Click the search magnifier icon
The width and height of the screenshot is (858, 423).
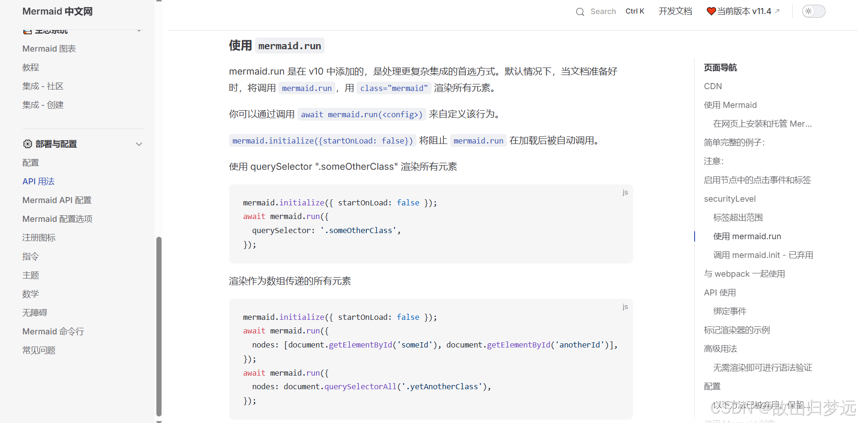coord(580,12)
